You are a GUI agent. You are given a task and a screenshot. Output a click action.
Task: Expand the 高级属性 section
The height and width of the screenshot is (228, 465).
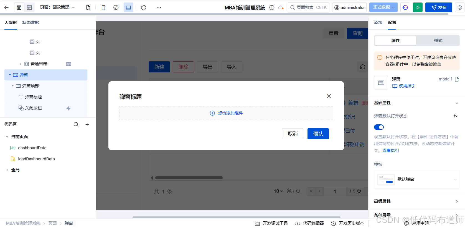pos(457,201)
